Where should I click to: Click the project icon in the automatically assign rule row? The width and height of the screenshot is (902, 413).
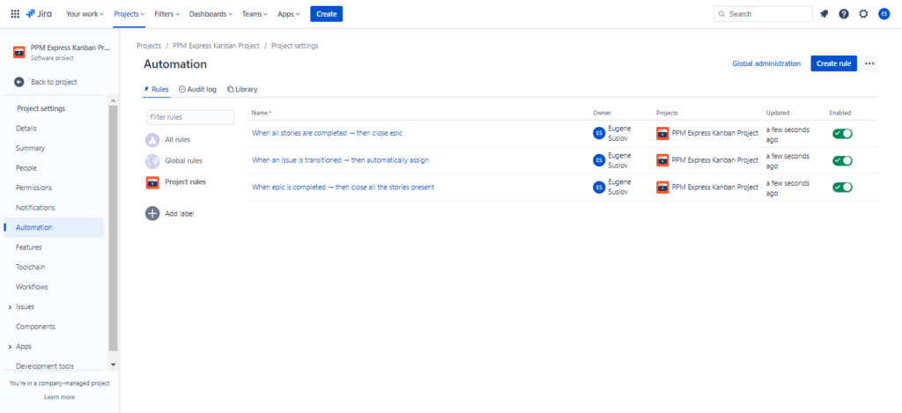[662, 160]
